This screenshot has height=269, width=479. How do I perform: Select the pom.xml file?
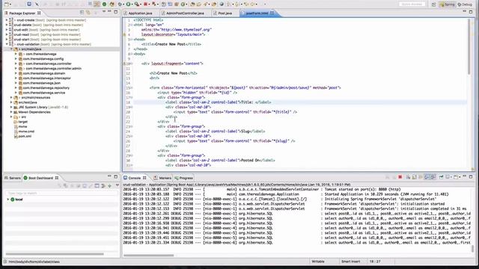coord(25,136)
